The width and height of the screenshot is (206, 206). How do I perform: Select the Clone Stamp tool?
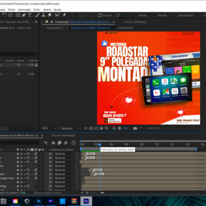point(43,15)
